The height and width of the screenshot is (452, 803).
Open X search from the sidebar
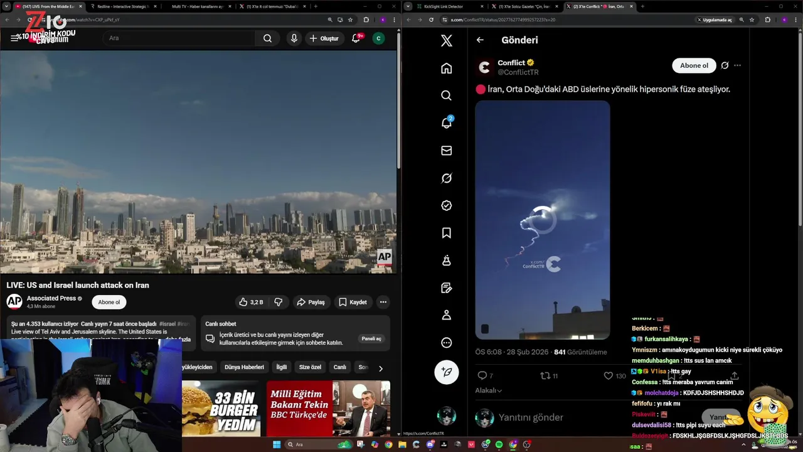click(446, 95)
